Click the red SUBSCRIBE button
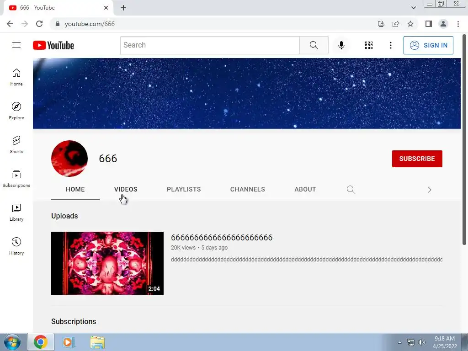Image resolution: width=468 pixels, height=351 pixels. pos(417,159)
